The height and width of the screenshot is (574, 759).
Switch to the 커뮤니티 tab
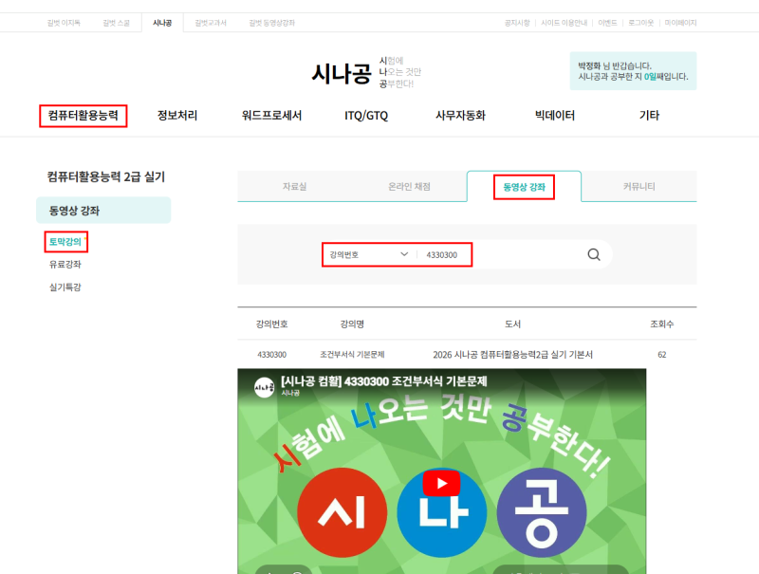click(x=639, y=186)
